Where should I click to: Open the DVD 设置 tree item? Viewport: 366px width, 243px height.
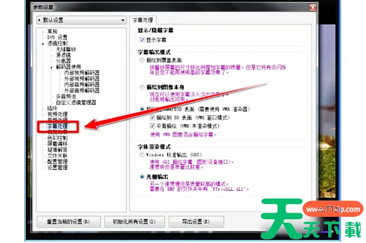pyautogui.click(x=57, y=37)
